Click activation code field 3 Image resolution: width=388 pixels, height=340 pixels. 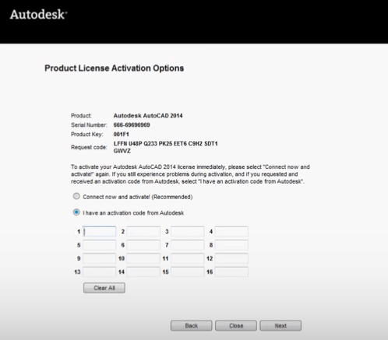(x=188, y=232)
